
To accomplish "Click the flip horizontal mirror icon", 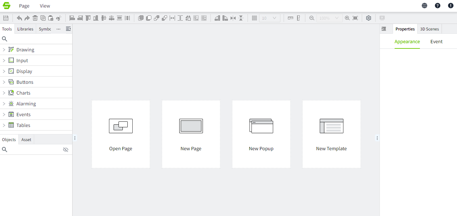I will tap(233, 18).
